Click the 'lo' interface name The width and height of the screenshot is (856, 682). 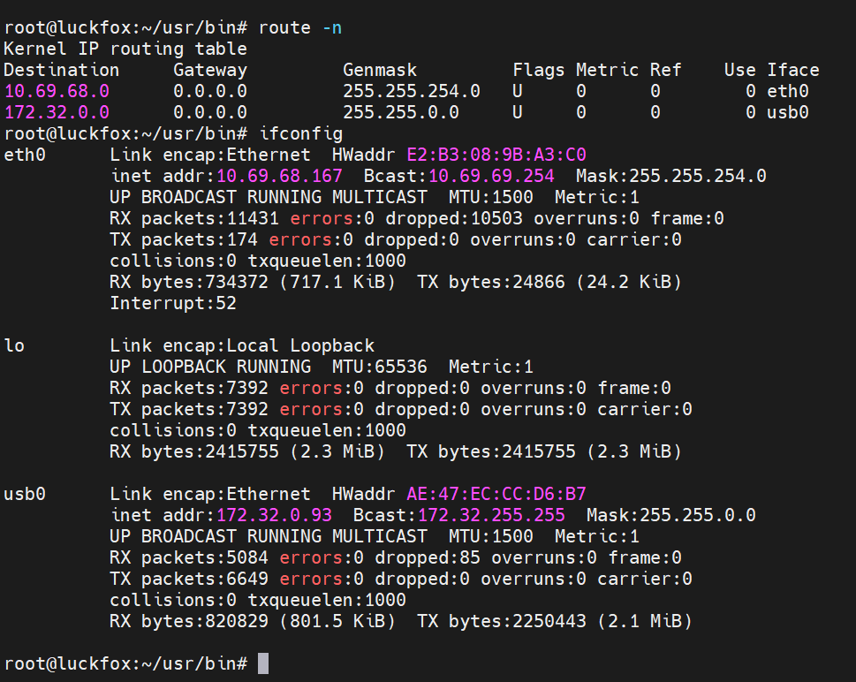(x=14, y=345)
